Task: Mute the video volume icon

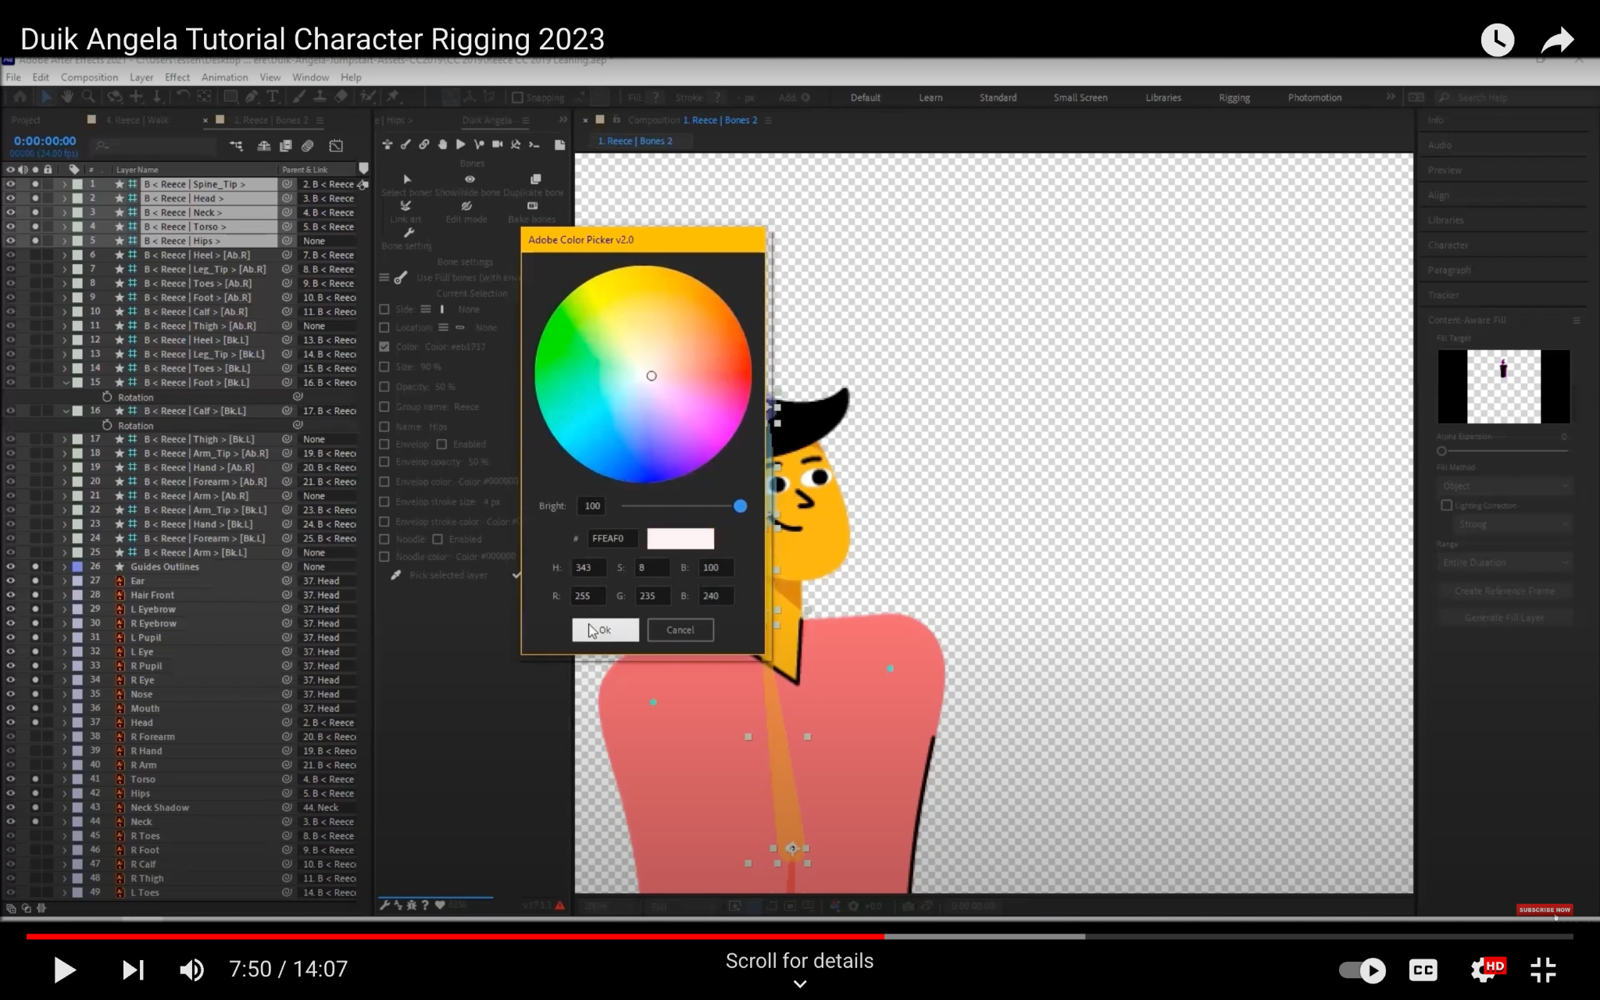Action: point(191,970)
